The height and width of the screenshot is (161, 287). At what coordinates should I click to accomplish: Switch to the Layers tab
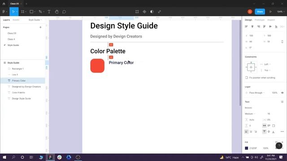pyautogui.click(x=6, y=20)
